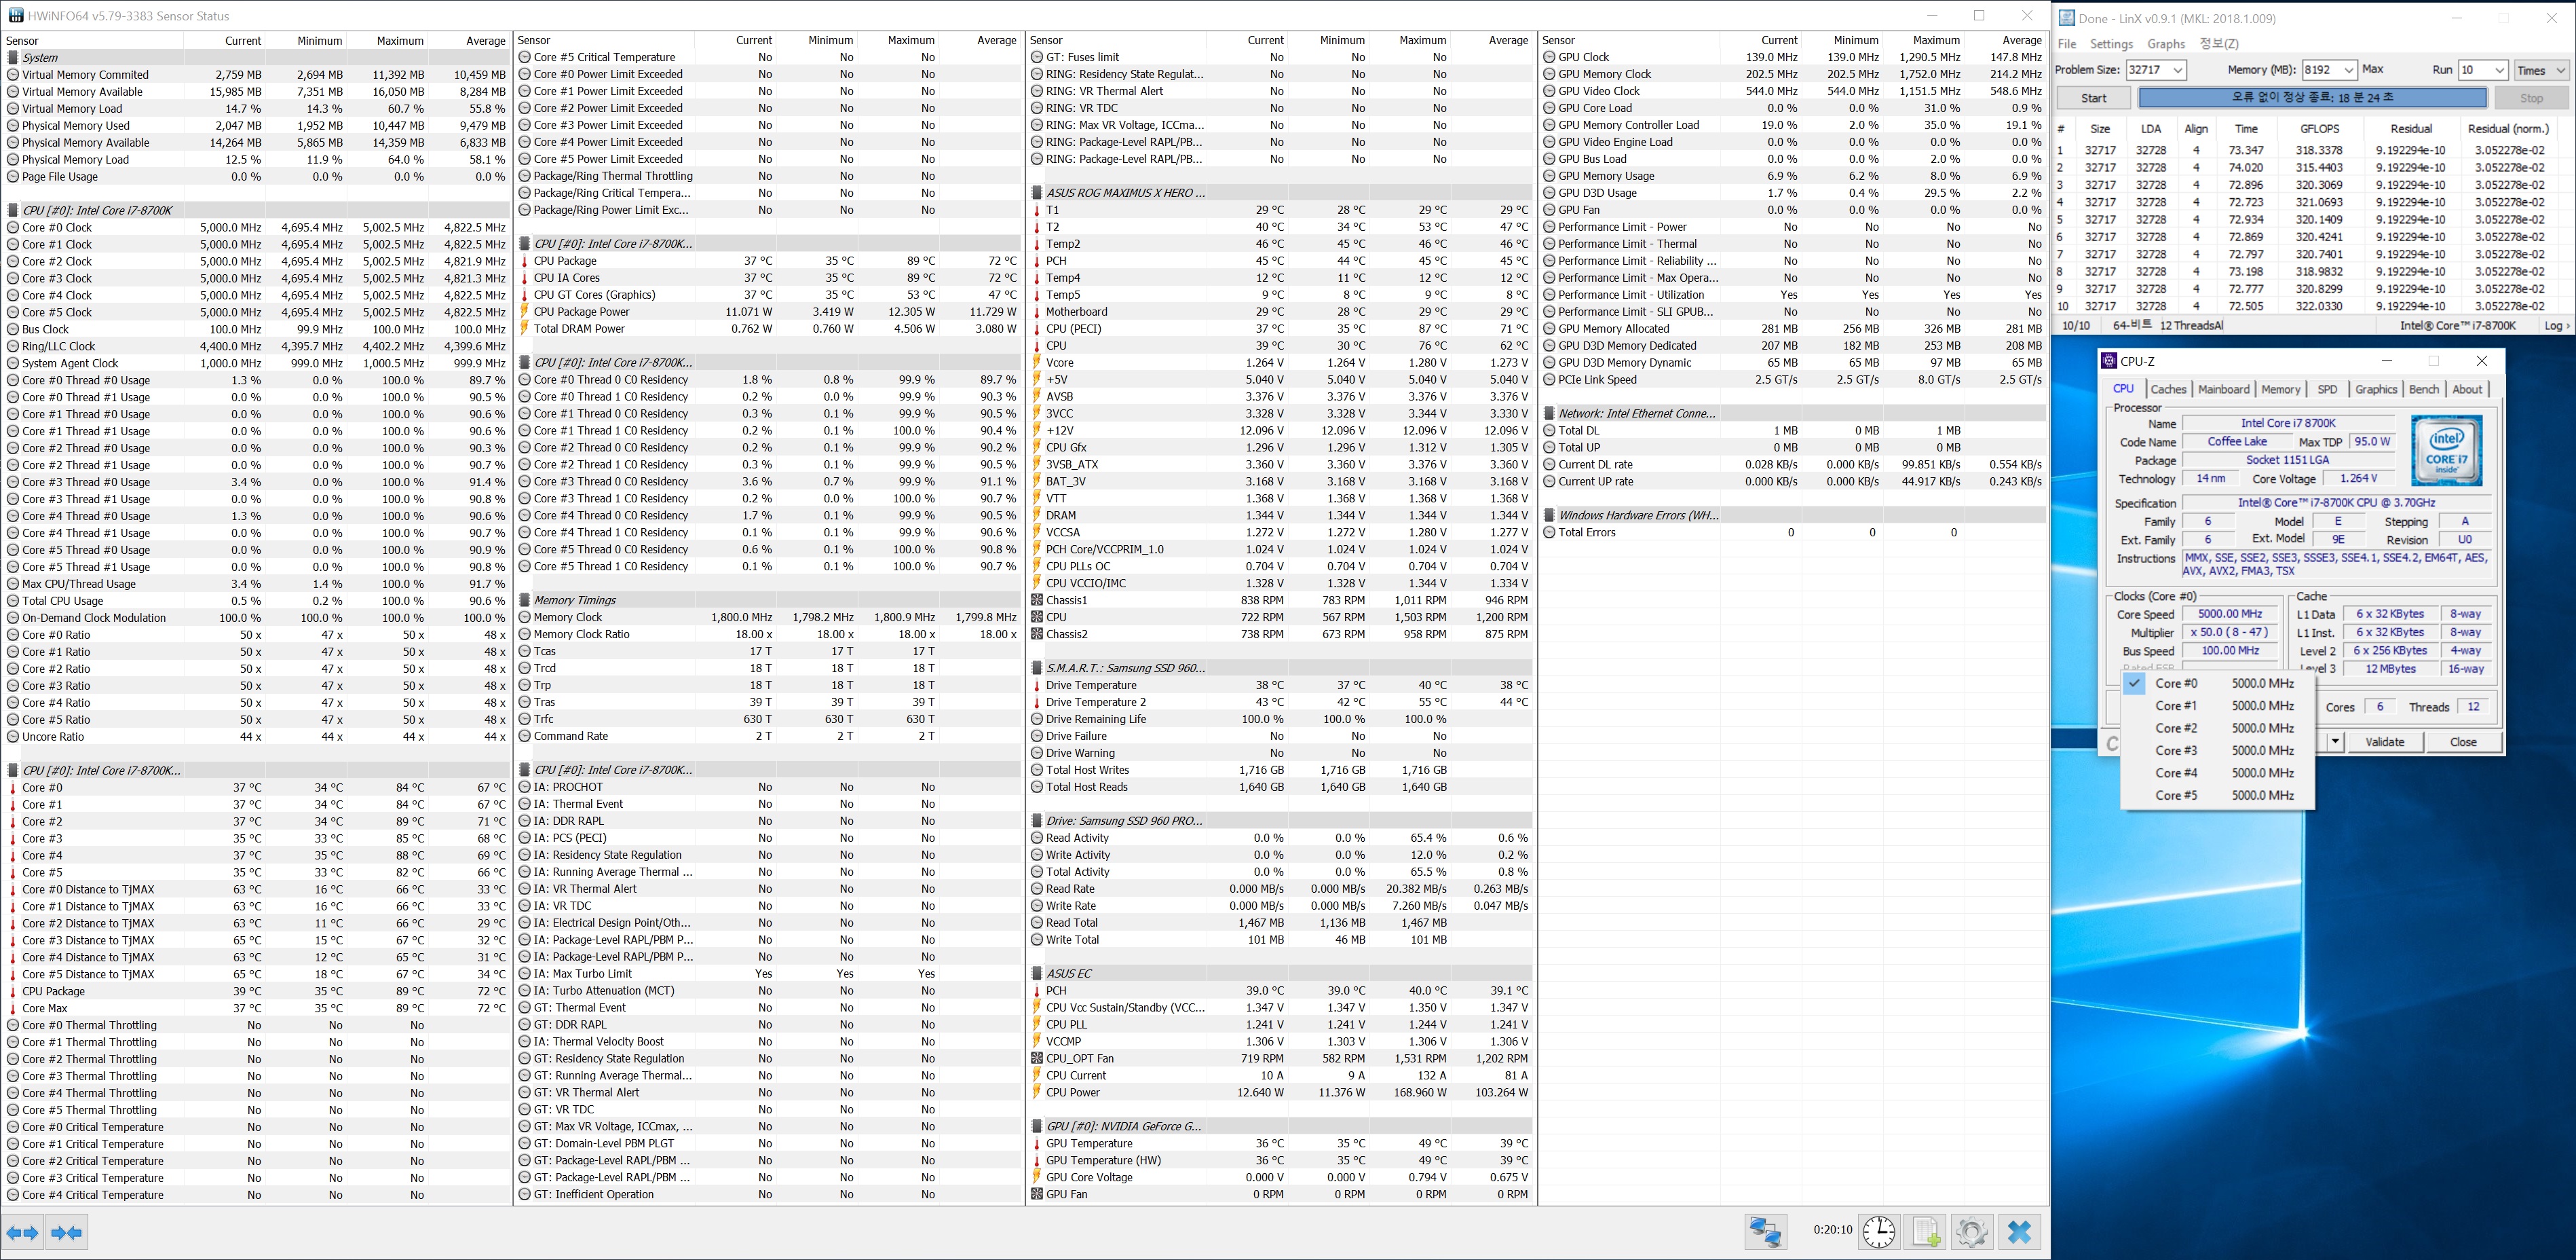Image resolution: width=2576 pixels, height=1260 pixels.
Task: Click the CPU-Z Validate button
Action: pos(2384,741)
